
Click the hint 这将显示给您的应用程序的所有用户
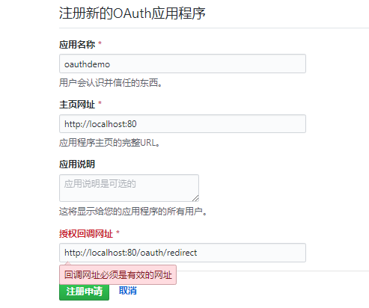[133, 212]
